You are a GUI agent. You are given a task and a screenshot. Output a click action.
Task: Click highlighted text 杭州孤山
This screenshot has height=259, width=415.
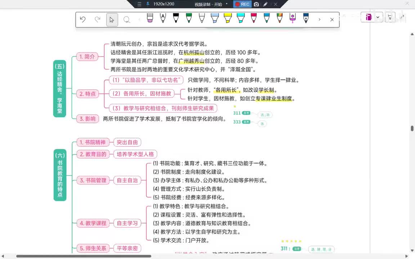click(194, 52)
